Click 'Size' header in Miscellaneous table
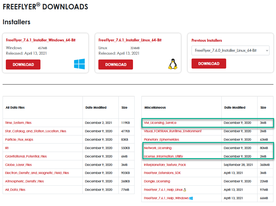276x206 pixels. 263,107
